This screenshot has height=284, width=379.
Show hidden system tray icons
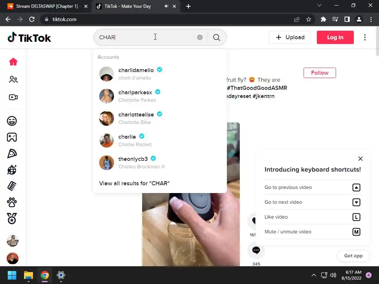click(314, 275)
